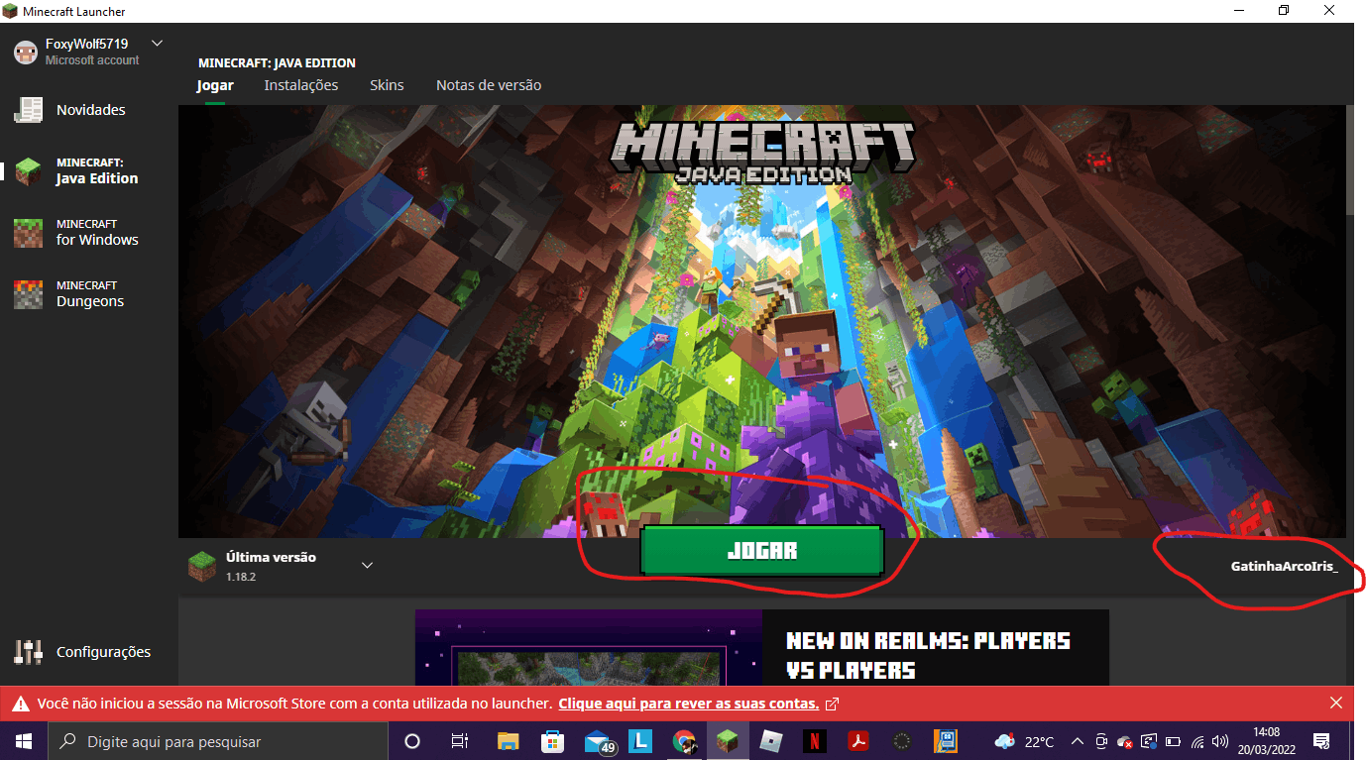Open Roblox from the taskbar
1366x760 pixels.
click(771, 741)
